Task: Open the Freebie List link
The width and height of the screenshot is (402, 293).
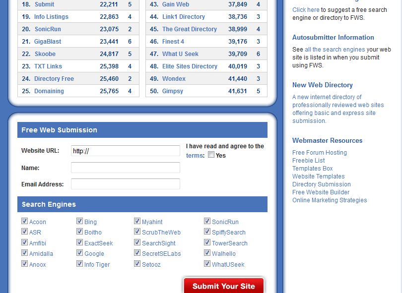Action: [308, 161]
